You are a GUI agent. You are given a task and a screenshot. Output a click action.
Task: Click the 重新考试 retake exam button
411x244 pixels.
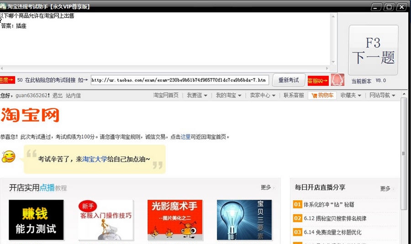[x=289, y=80]
